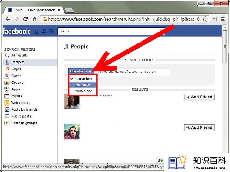Open Facebook friend requests icon
Screen dimensions: 230x172
click(x=36, y=32)
